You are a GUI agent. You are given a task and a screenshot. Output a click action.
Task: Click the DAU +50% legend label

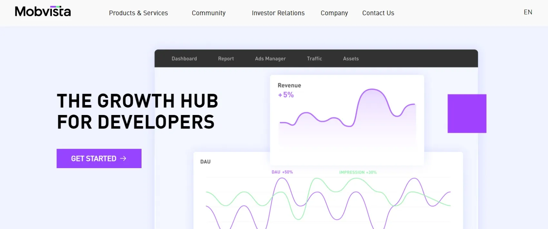click(282, 172)
